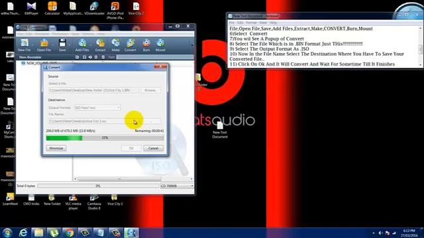This screenshot has width=424, height=238.
Task: Click the '6)Select Convert' line in Notepad
Action: (248, 34)
